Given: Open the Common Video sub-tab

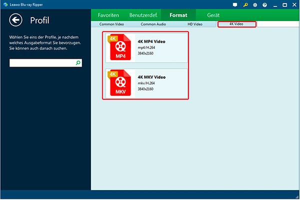Looking at the screenshot, I should point(111,24).
